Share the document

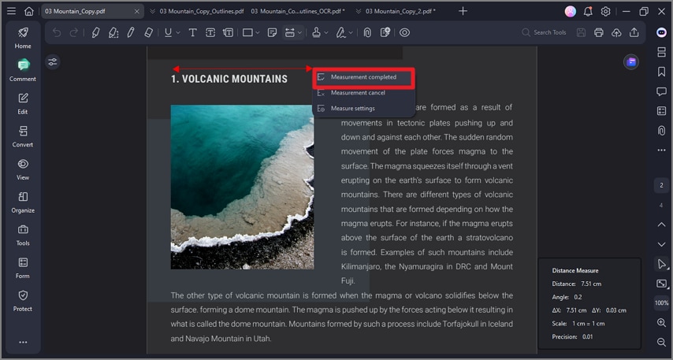[x=634, y=32]
